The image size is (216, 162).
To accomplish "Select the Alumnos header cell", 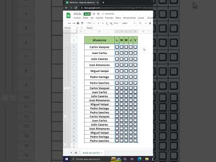I will pyautogui.click(x=99, y=40).
